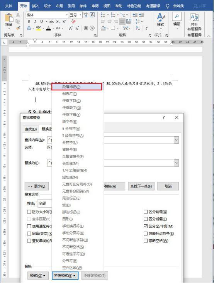Click 取消 button in dialog

(168, 186)
